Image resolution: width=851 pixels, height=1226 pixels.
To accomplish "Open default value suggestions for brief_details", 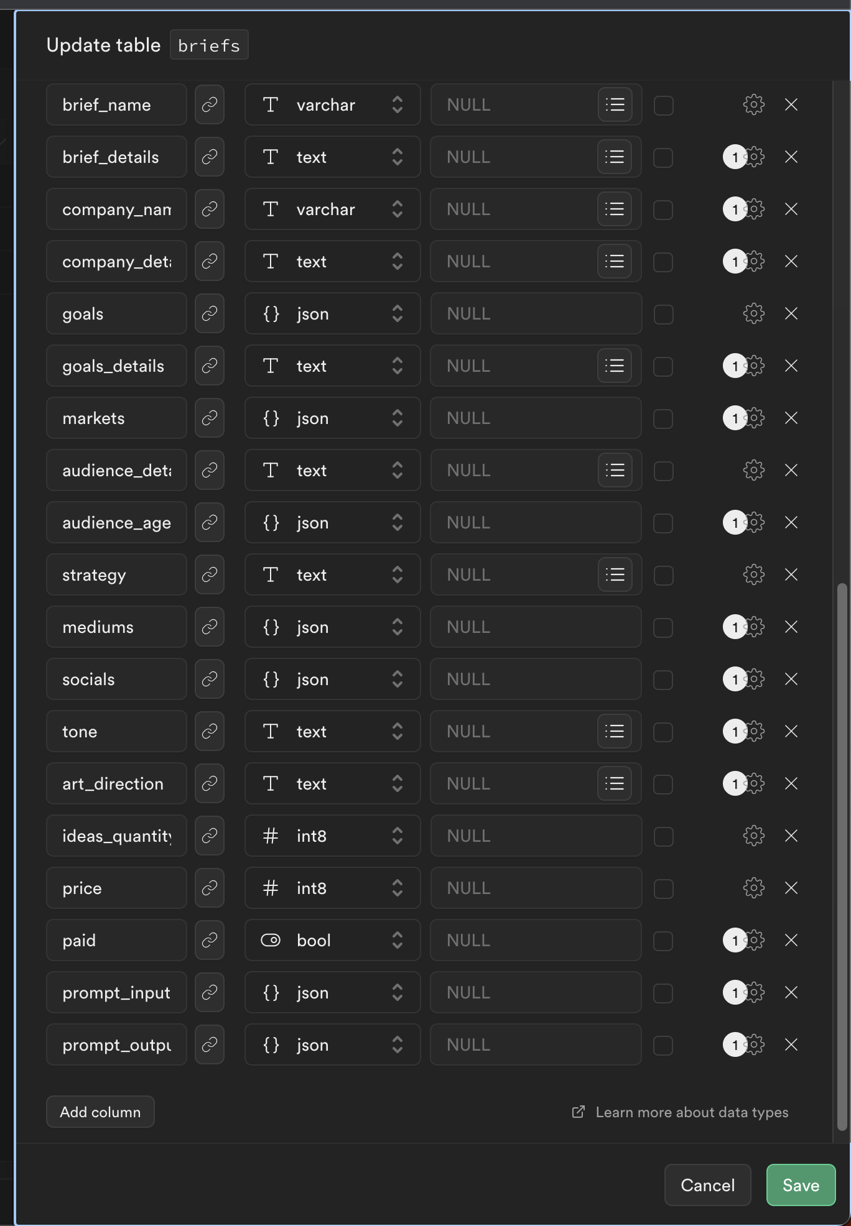I will click(615, 157).
